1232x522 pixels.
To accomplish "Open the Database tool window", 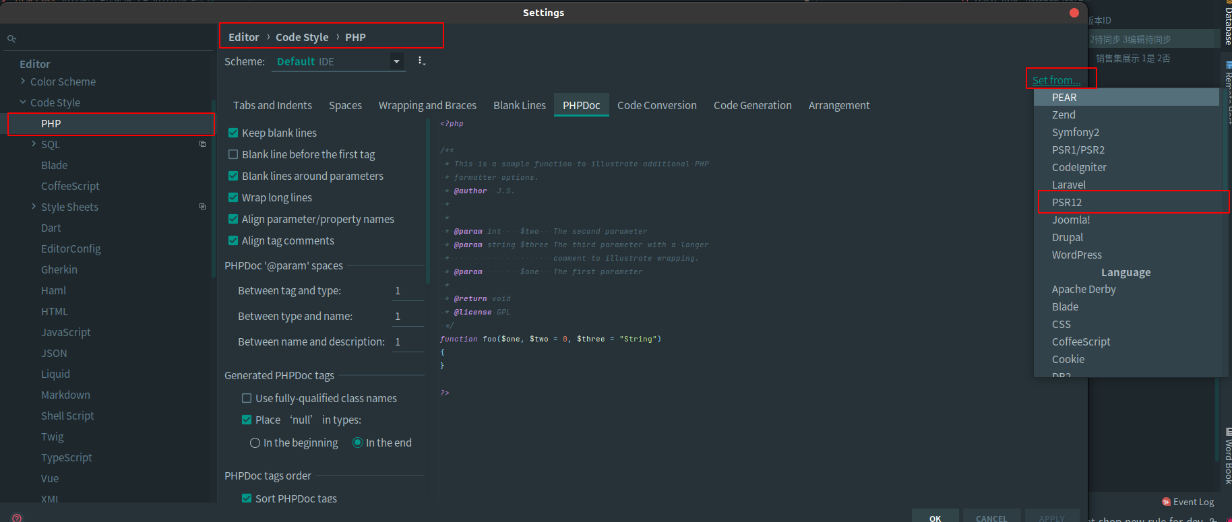I will 1227,24.
